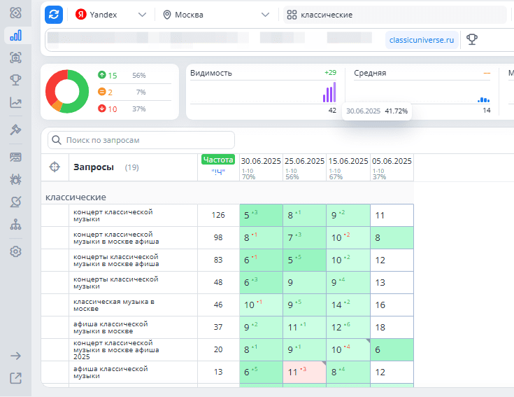
Task: Click the Частота green badge
Action: tap(218, 160)
